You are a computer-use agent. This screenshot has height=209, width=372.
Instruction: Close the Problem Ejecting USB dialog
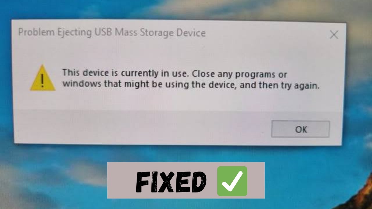[334, 35]
